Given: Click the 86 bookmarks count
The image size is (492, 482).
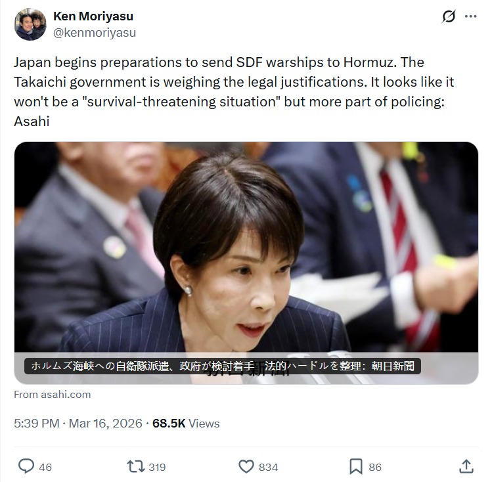Looking at the screenshot, I should (375, 468).
